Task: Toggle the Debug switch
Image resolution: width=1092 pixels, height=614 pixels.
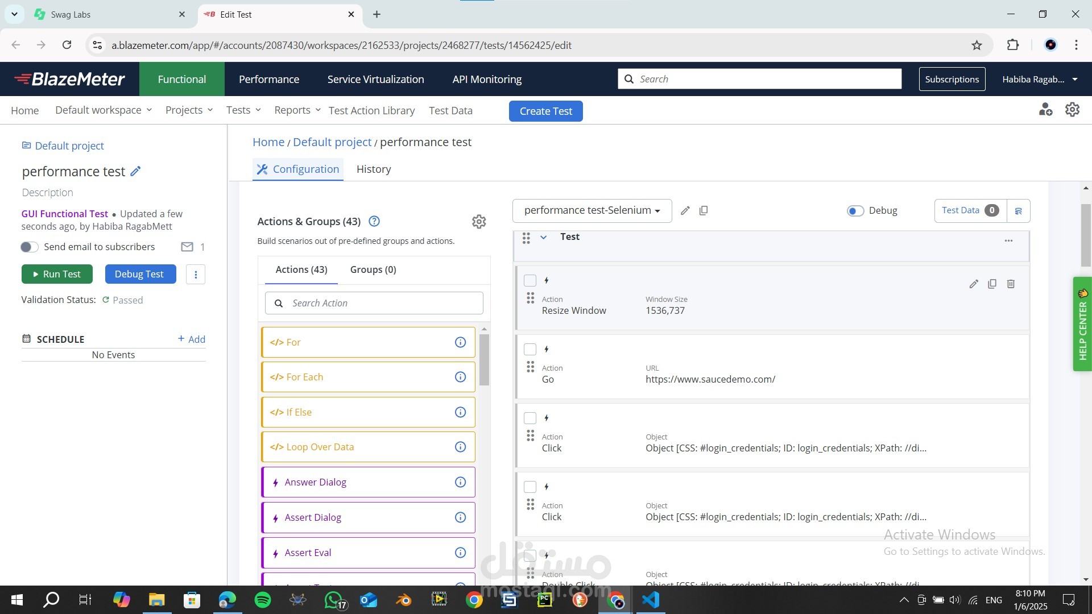Action: coord(855,211)
